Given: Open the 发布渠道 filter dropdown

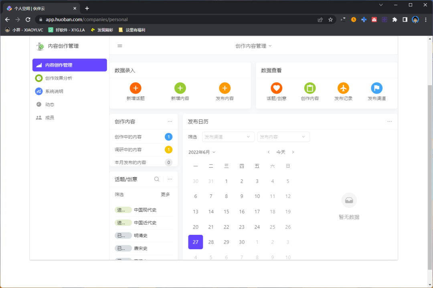Looking at the screenshot, I should (x=228, y=136).
